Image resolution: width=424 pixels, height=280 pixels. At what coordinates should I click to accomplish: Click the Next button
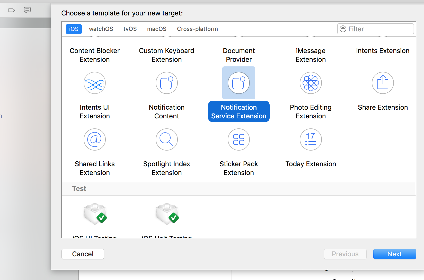tap(394, 254)
